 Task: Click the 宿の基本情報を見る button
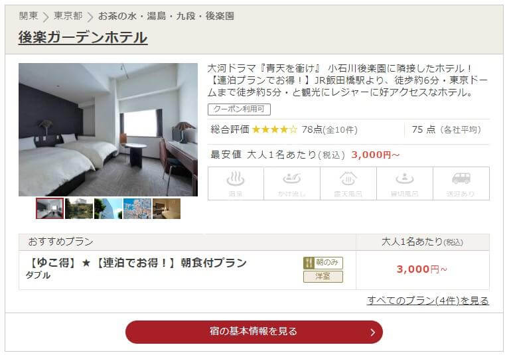click(x=254, y=332)
